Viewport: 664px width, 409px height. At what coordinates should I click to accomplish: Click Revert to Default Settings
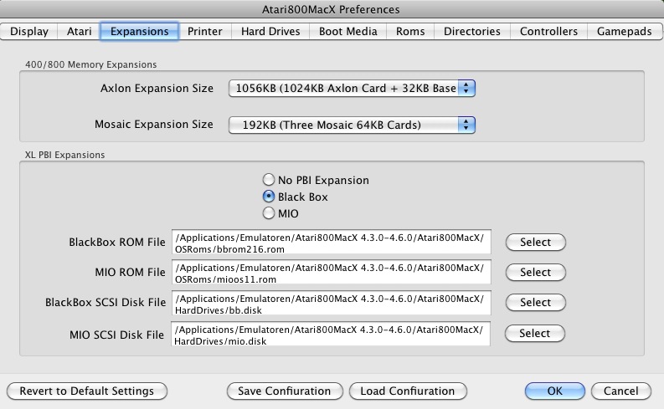(87, 391)
